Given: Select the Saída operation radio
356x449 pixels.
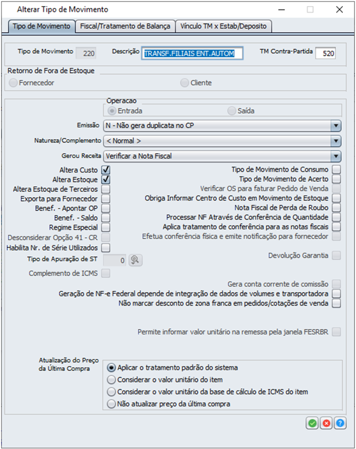Looking at the screenshot, I should (232, 110).
